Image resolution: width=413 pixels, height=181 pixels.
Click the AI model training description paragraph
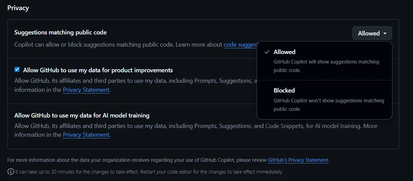coord(196,126)
